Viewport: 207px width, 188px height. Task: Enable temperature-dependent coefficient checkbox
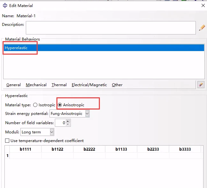pyautogui.click(x=7, y=140)
